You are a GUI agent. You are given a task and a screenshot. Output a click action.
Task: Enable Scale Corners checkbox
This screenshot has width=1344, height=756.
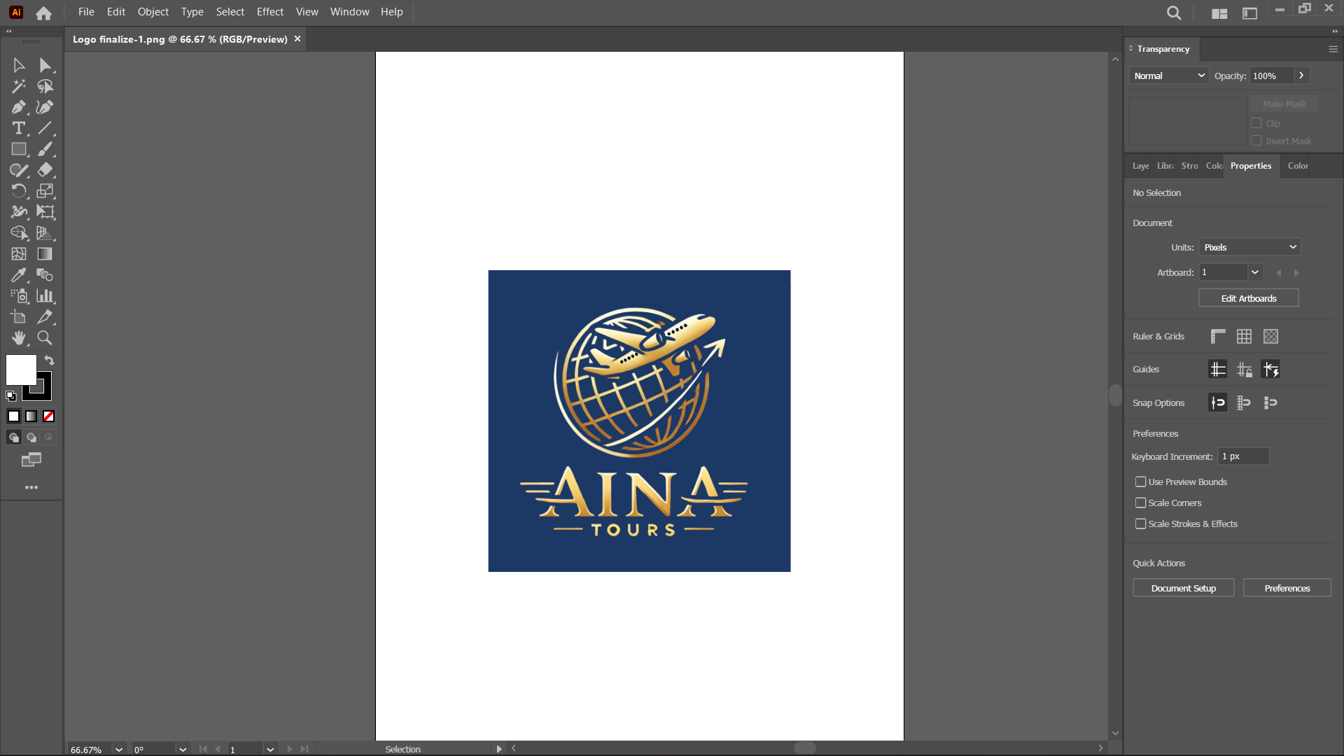[x=1140, y=503]
